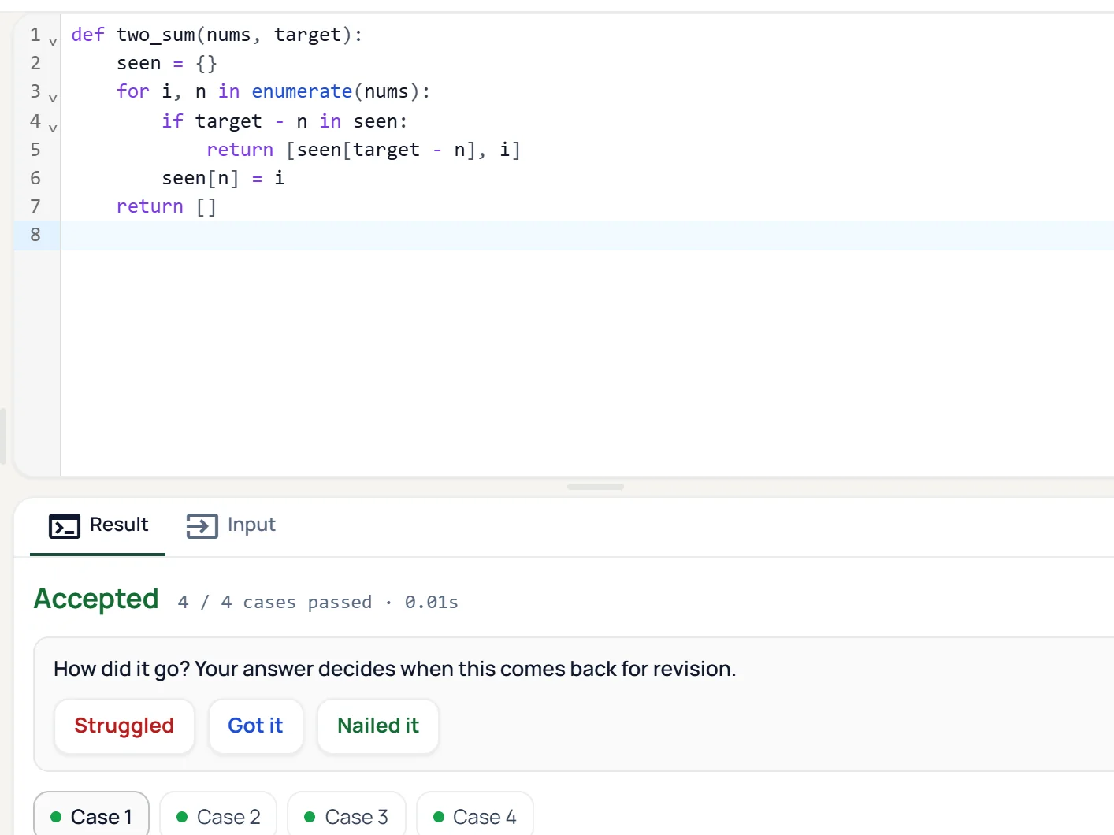Click the 'Accepted' status text

[96, 599]
